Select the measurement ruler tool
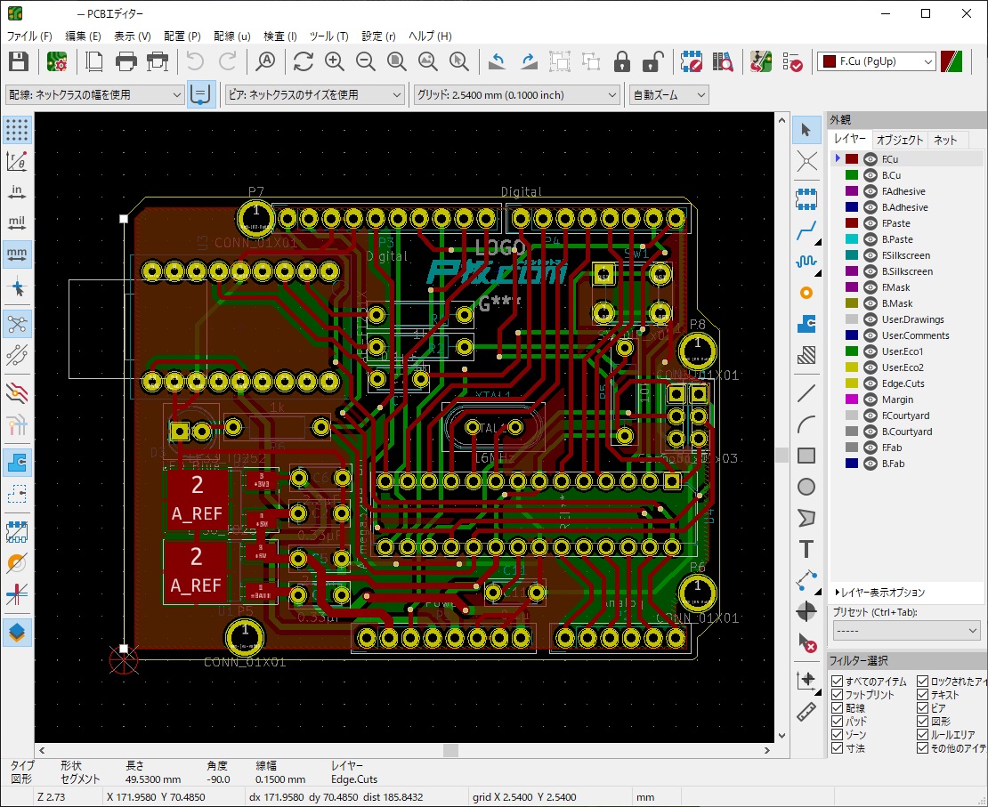The width and height of the screenshot is (988, 807). coord(806,711)
